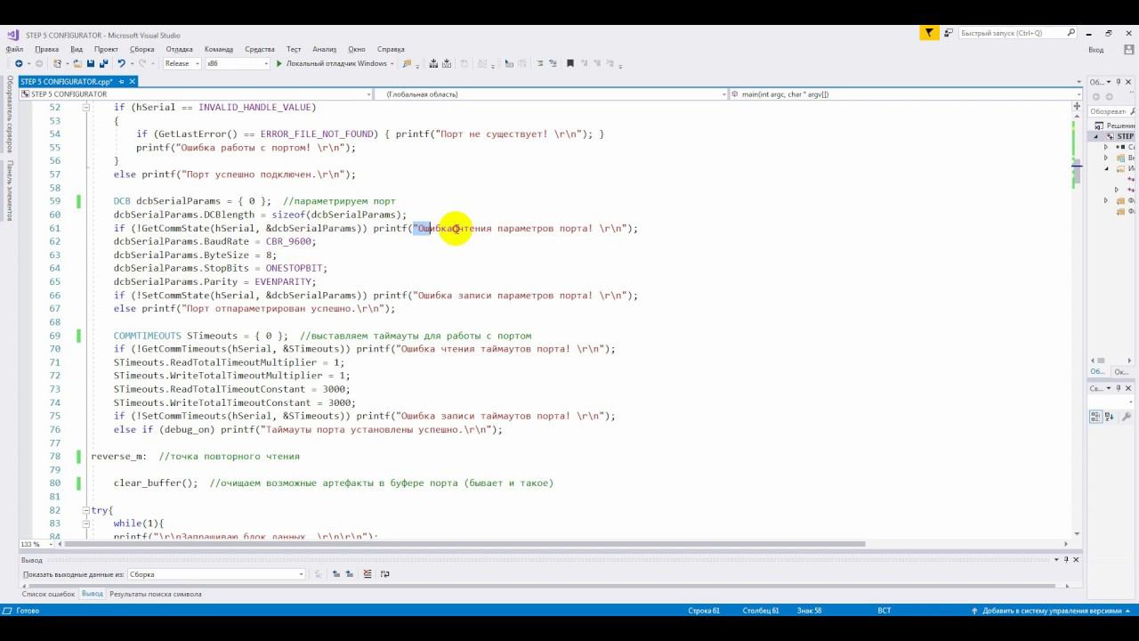This screenshot has width=1139, height=641.
Task: Click the Готово status bar text
Action: (28, 611)
